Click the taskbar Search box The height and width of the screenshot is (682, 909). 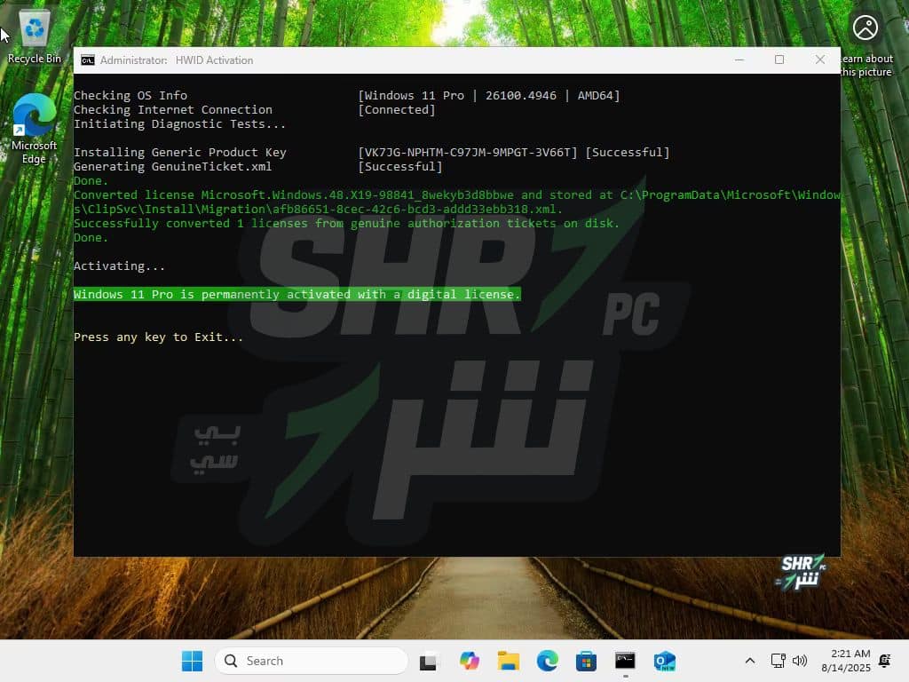pyautogui.click(x=312, y=661)
